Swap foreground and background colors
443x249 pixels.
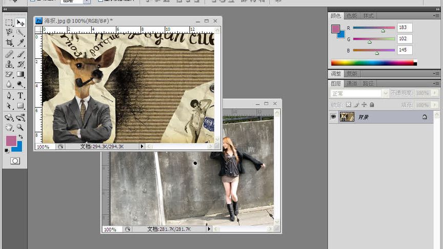(20, 137)
